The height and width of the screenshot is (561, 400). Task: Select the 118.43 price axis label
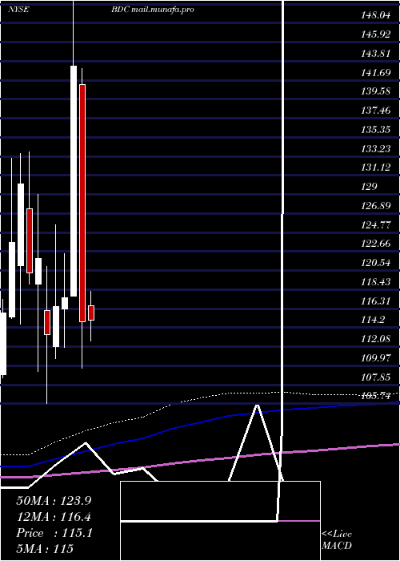(x=375, y=281)
